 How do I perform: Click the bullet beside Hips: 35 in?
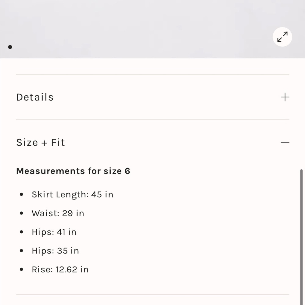tap(21, 251)
